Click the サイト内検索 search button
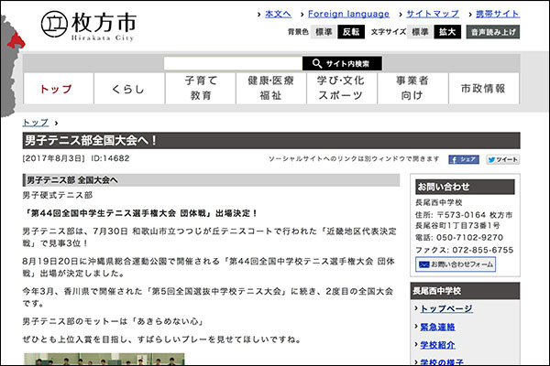Viewport: 550px width, 366px height. 342,63
